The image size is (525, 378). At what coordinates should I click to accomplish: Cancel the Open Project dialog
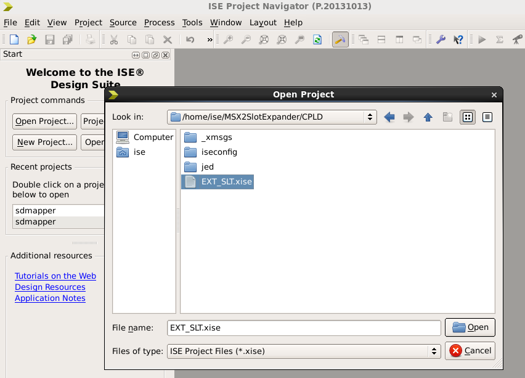pos(471,351)
